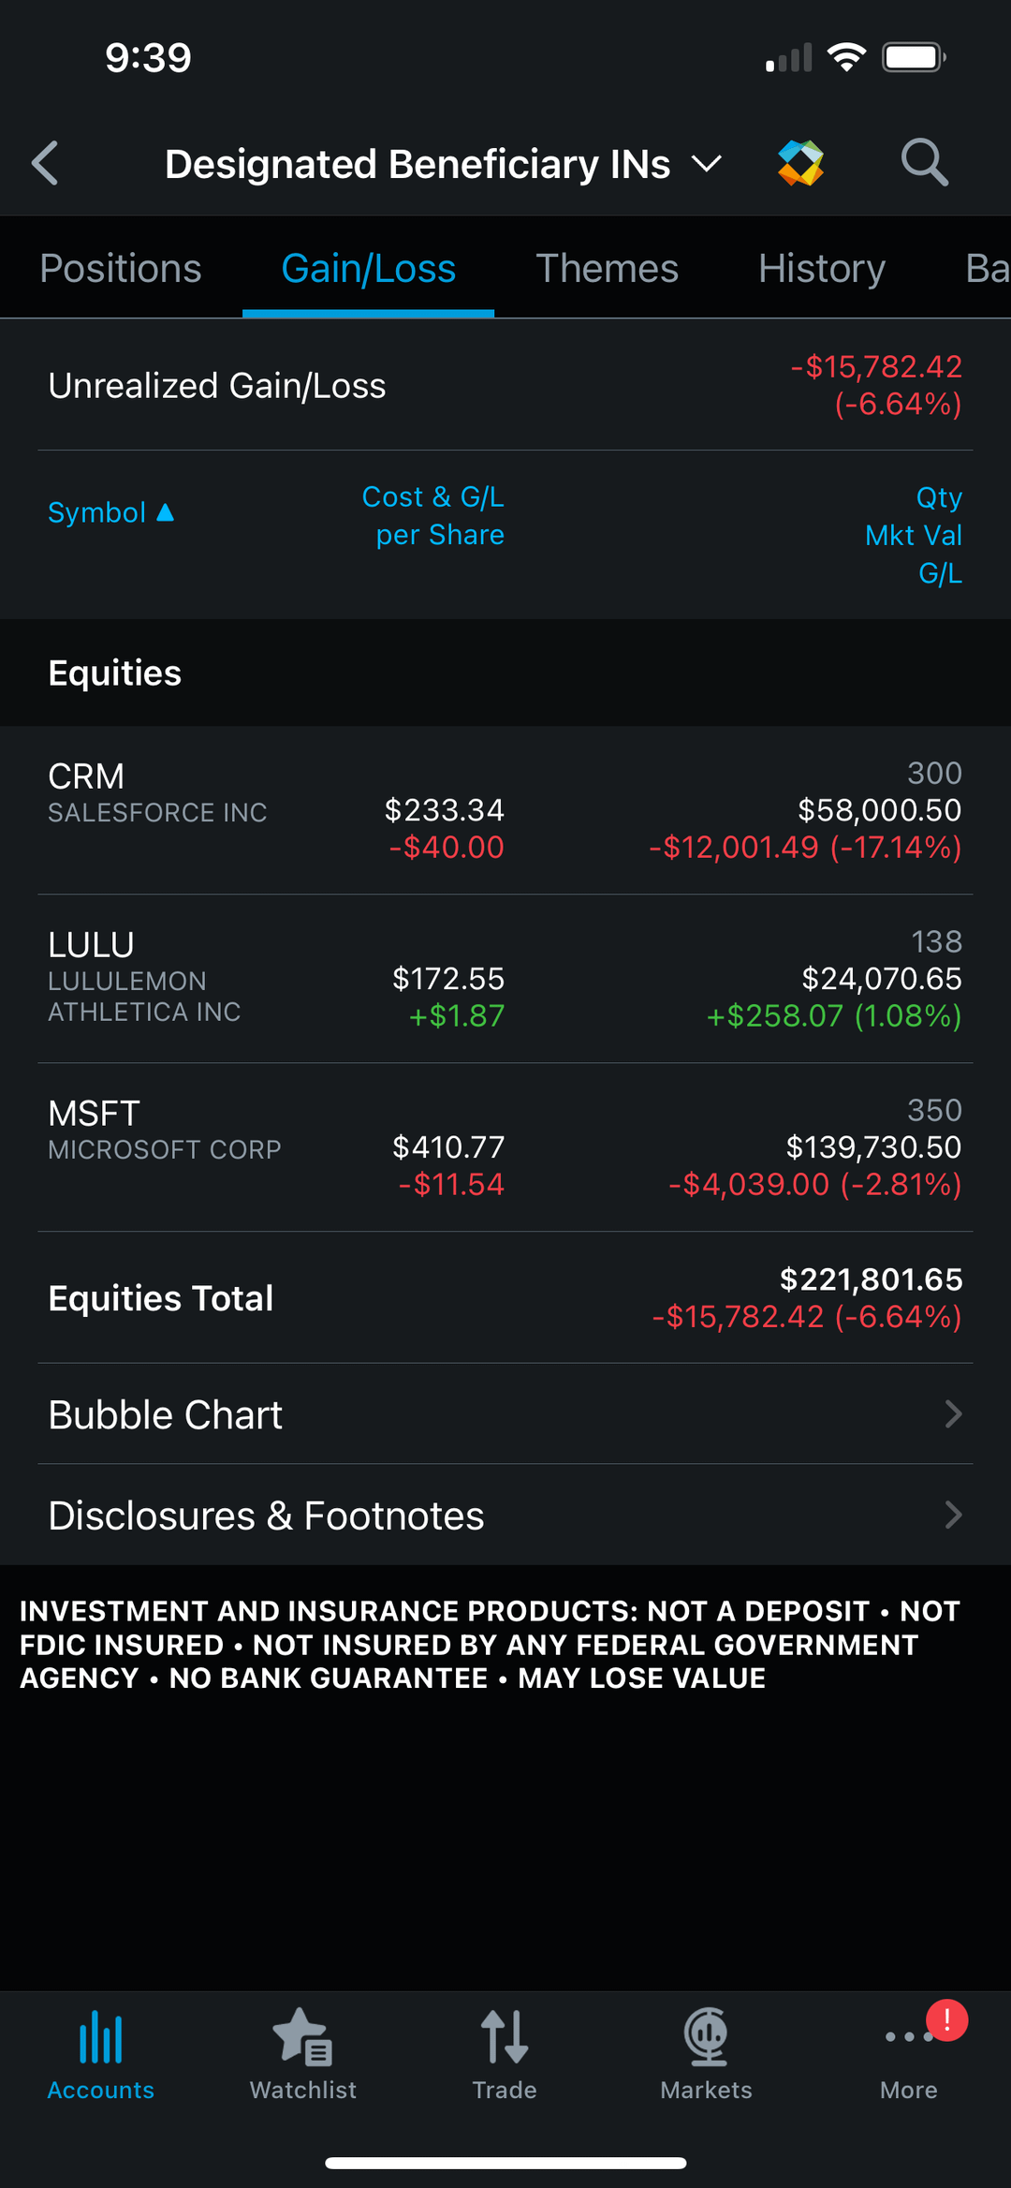Screen dimensions: 1011x2188
Task: Open the History tab
Action: 821,269
